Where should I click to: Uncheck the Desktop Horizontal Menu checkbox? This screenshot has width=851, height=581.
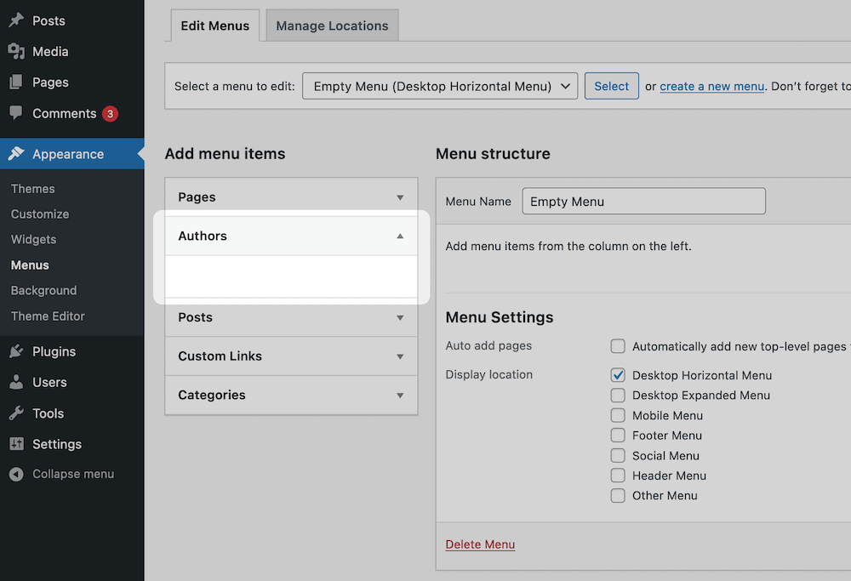(618, 375)
